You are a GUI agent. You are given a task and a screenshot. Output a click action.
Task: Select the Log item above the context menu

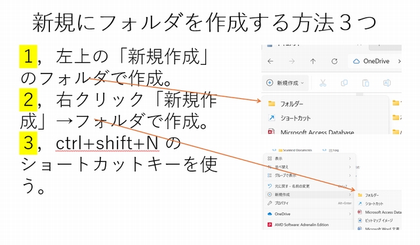tap(333, 150)
